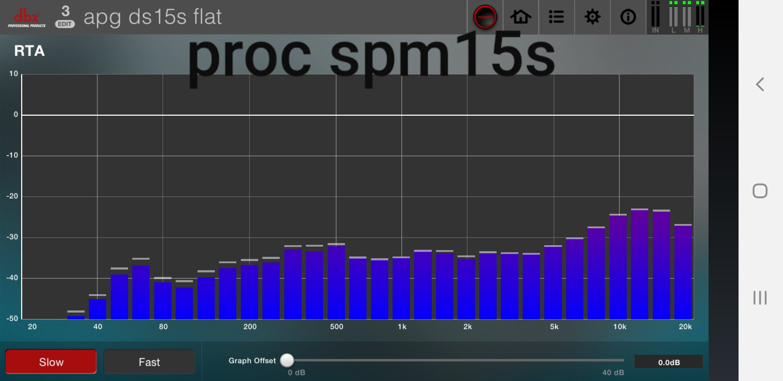Screen dimensions: 783x381
Task: Tap the RTA heading label
Action: 29,51
